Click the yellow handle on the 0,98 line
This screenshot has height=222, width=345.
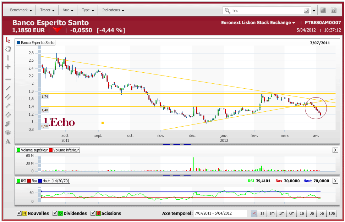[x=103, y=123]
